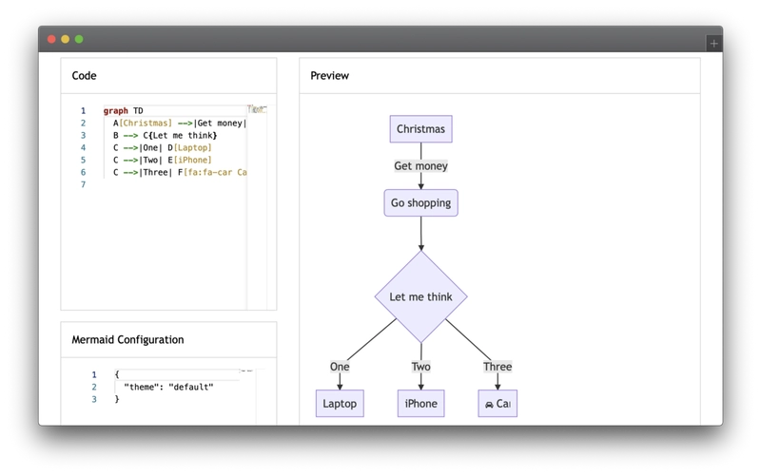Click the Mermaid Configuration heading
The height and width of the screenshot is (476, 761).
(x=127, y=340)
